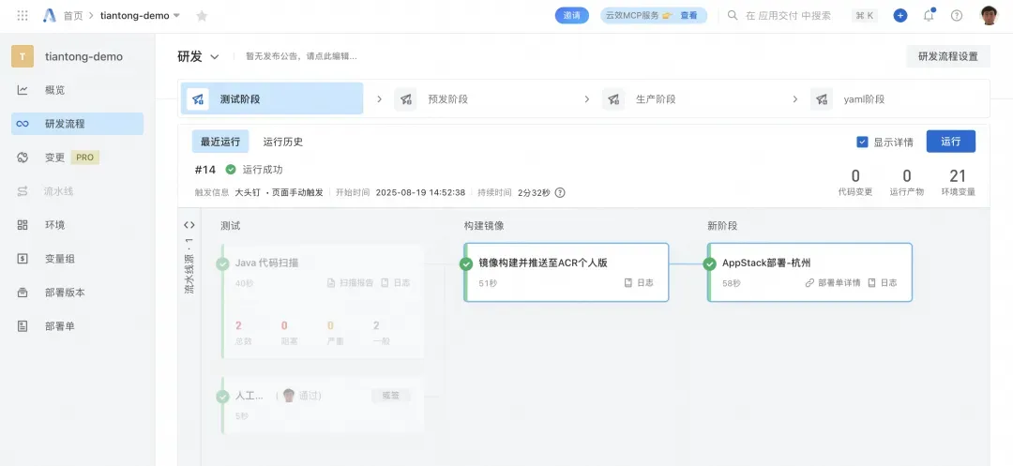Click the 环境 grid icon

coord(23,225)
